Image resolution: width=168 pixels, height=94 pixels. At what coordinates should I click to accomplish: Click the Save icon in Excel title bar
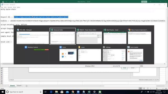3,2
